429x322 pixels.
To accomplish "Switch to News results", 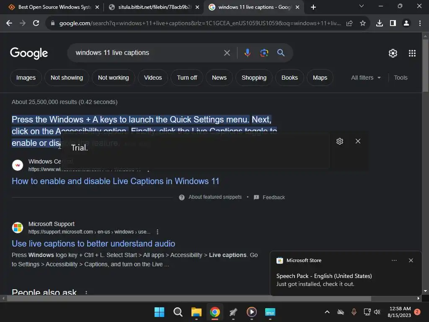I will 219,78.
